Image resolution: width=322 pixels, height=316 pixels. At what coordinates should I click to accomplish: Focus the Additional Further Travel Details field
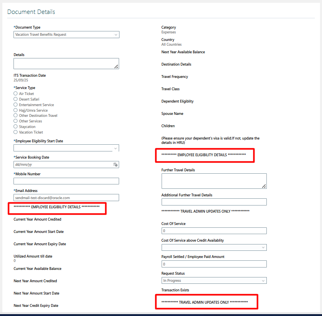pyautogui.click(x=214, y=202)
